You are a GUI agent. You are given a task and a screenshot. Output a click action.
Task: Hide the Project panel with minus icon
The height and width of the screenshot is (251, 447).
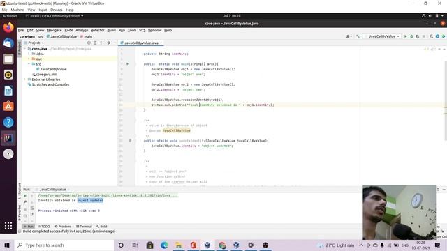tap(115, 43)
